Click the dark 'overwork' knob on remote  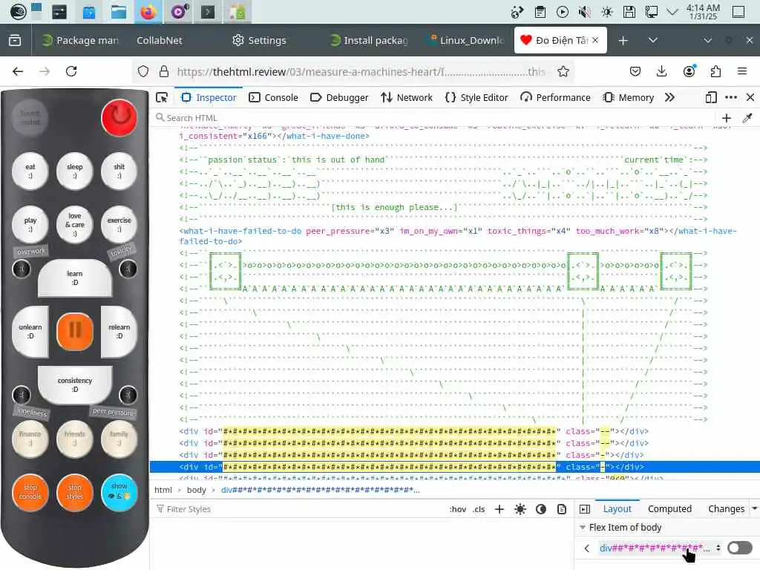22,269
